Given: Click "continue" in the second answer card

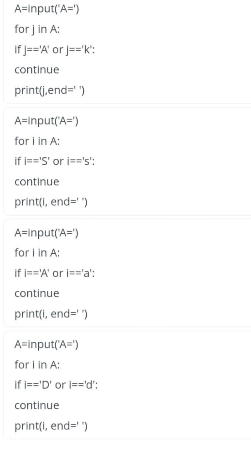Looking at the screenshot, I should pyautogui.click(x=37, y=182).
